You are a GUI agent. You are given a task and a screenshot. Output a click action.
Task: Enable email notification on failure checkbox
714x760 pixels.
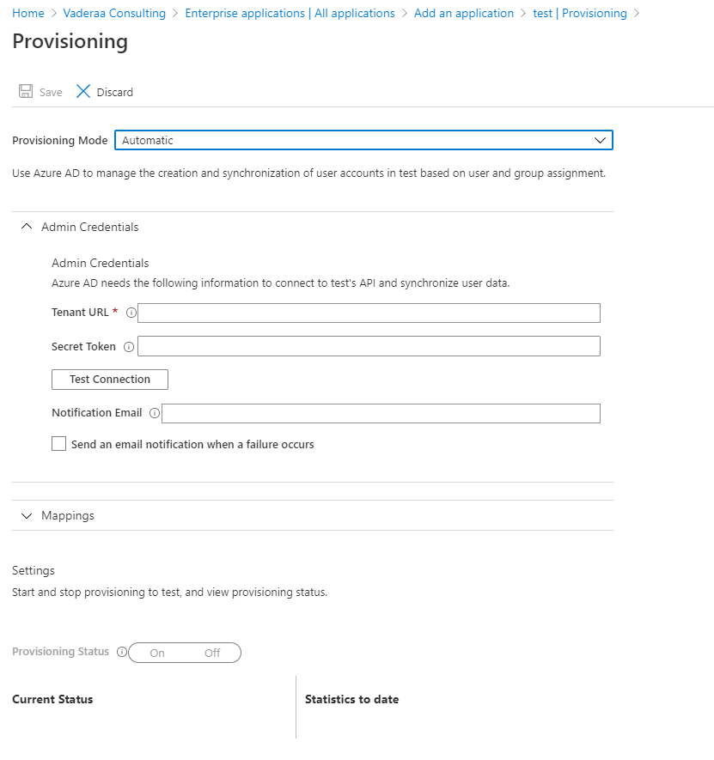59,444
